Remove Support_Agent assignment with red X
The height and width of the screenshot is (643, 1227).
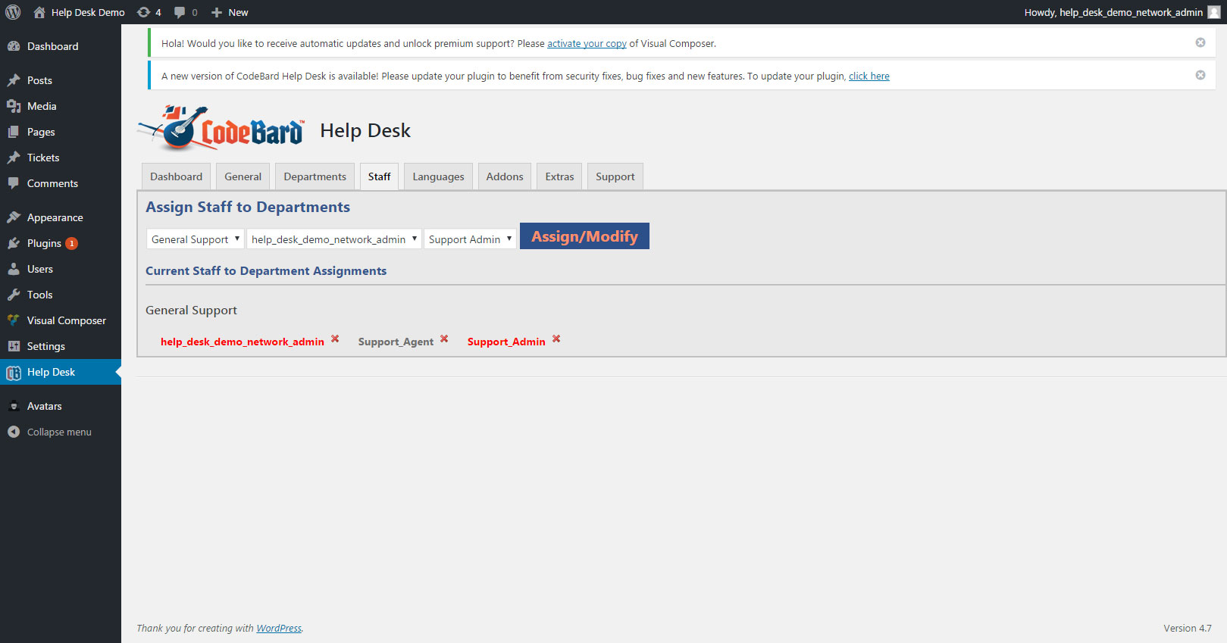(444, 339)
